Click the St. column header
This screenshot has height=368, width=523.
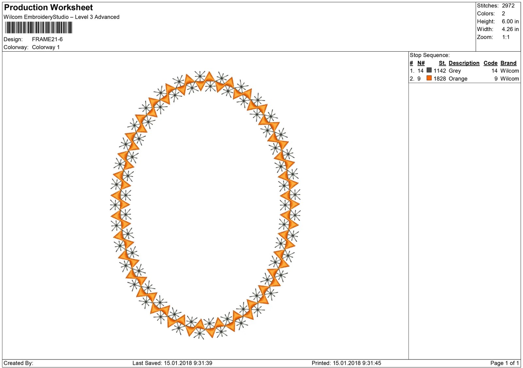(x=442, y=63)
